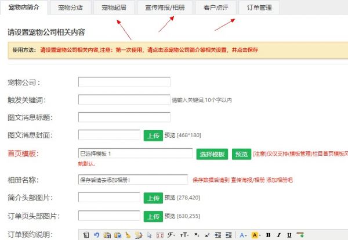The height and width of the screenshot is (240, 348).
Task: Go to the 宣传海报/相册 tab
Action: click(165, 8)
